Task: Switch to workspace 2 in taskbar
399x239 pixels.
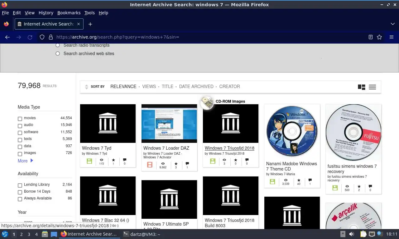Action: pos(21,234)
